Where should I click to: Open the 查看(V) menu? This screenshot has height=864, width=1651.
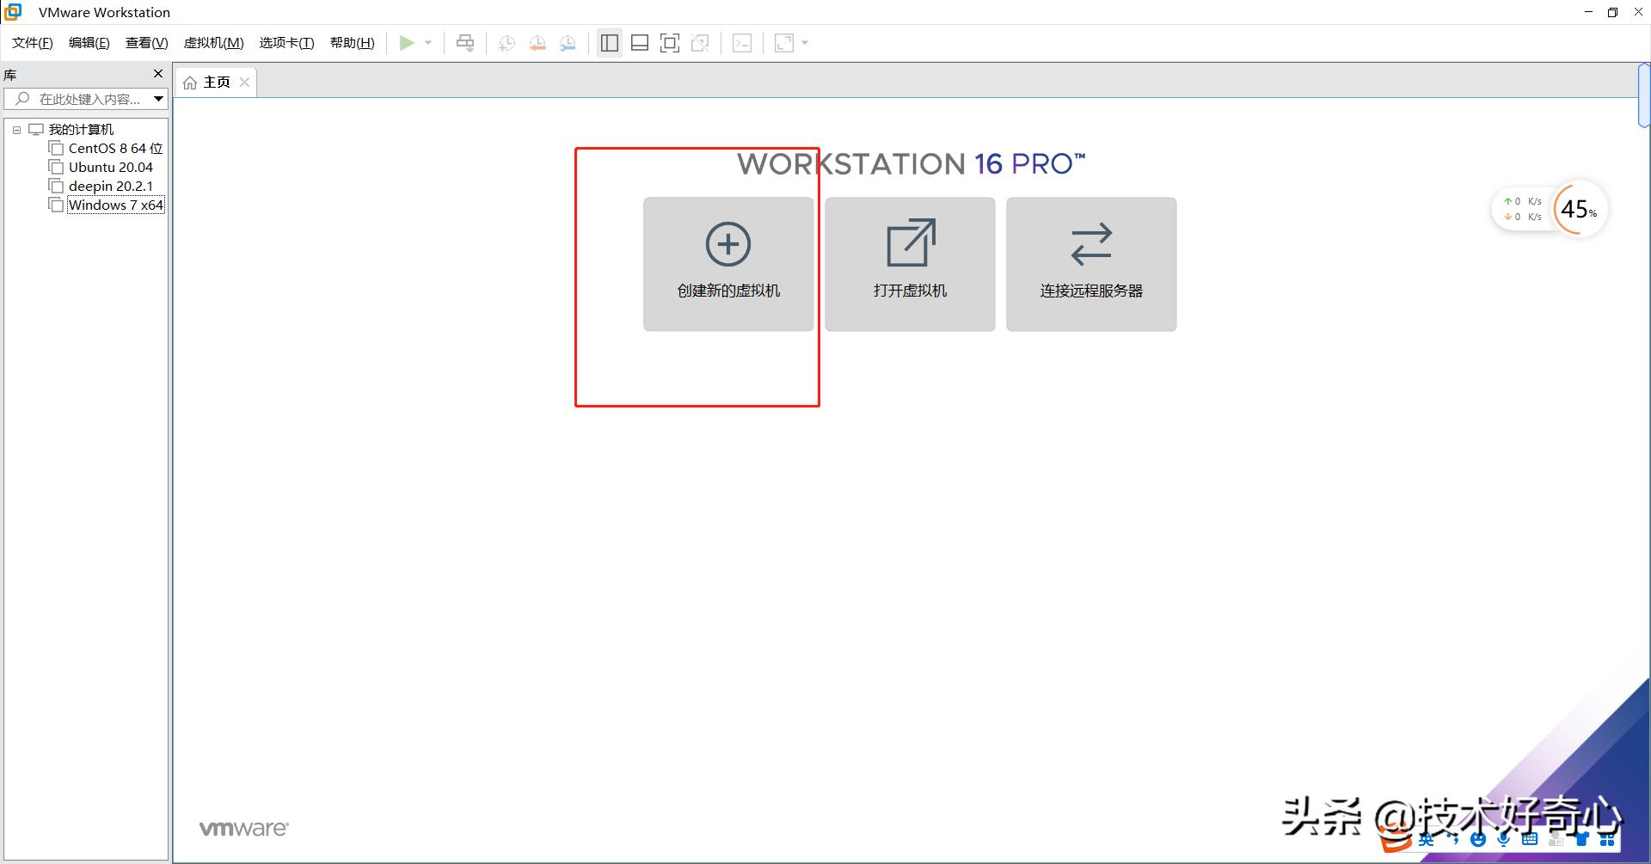(146, 43)
